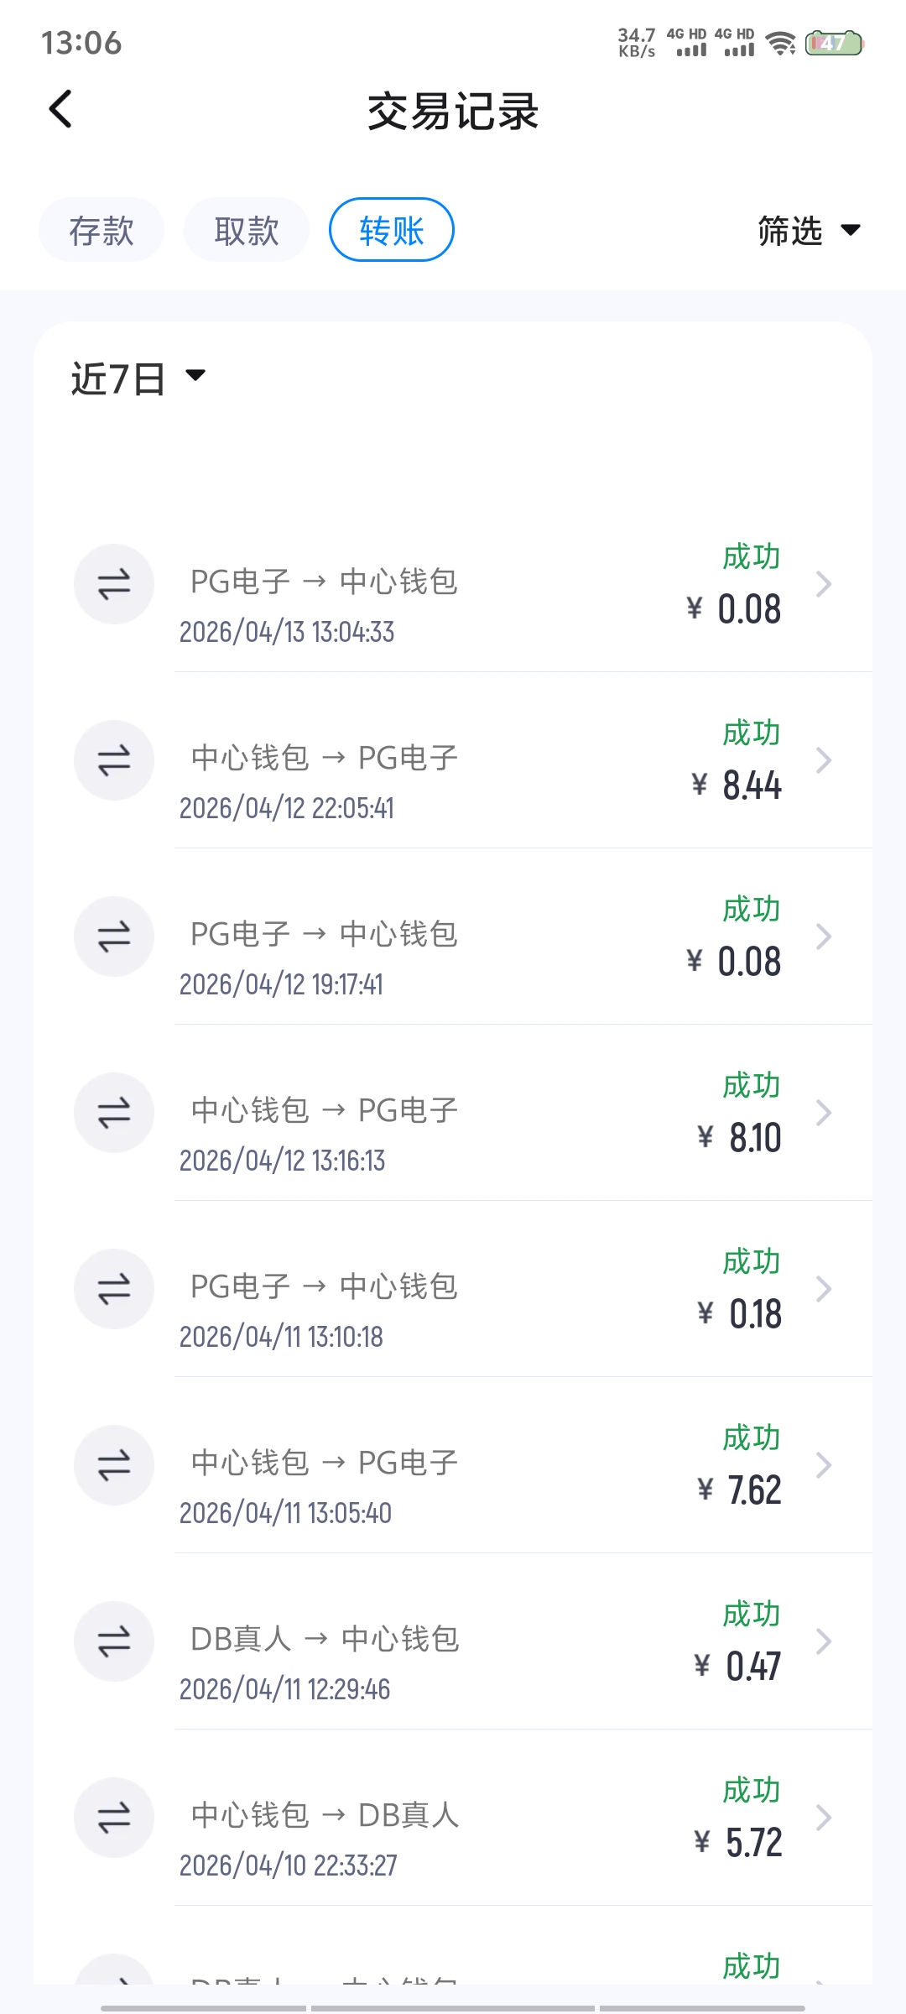Switch to the 取款 withdrawal tab
The height and width of the screenshot is (2014, 906).
click(247, 230)
